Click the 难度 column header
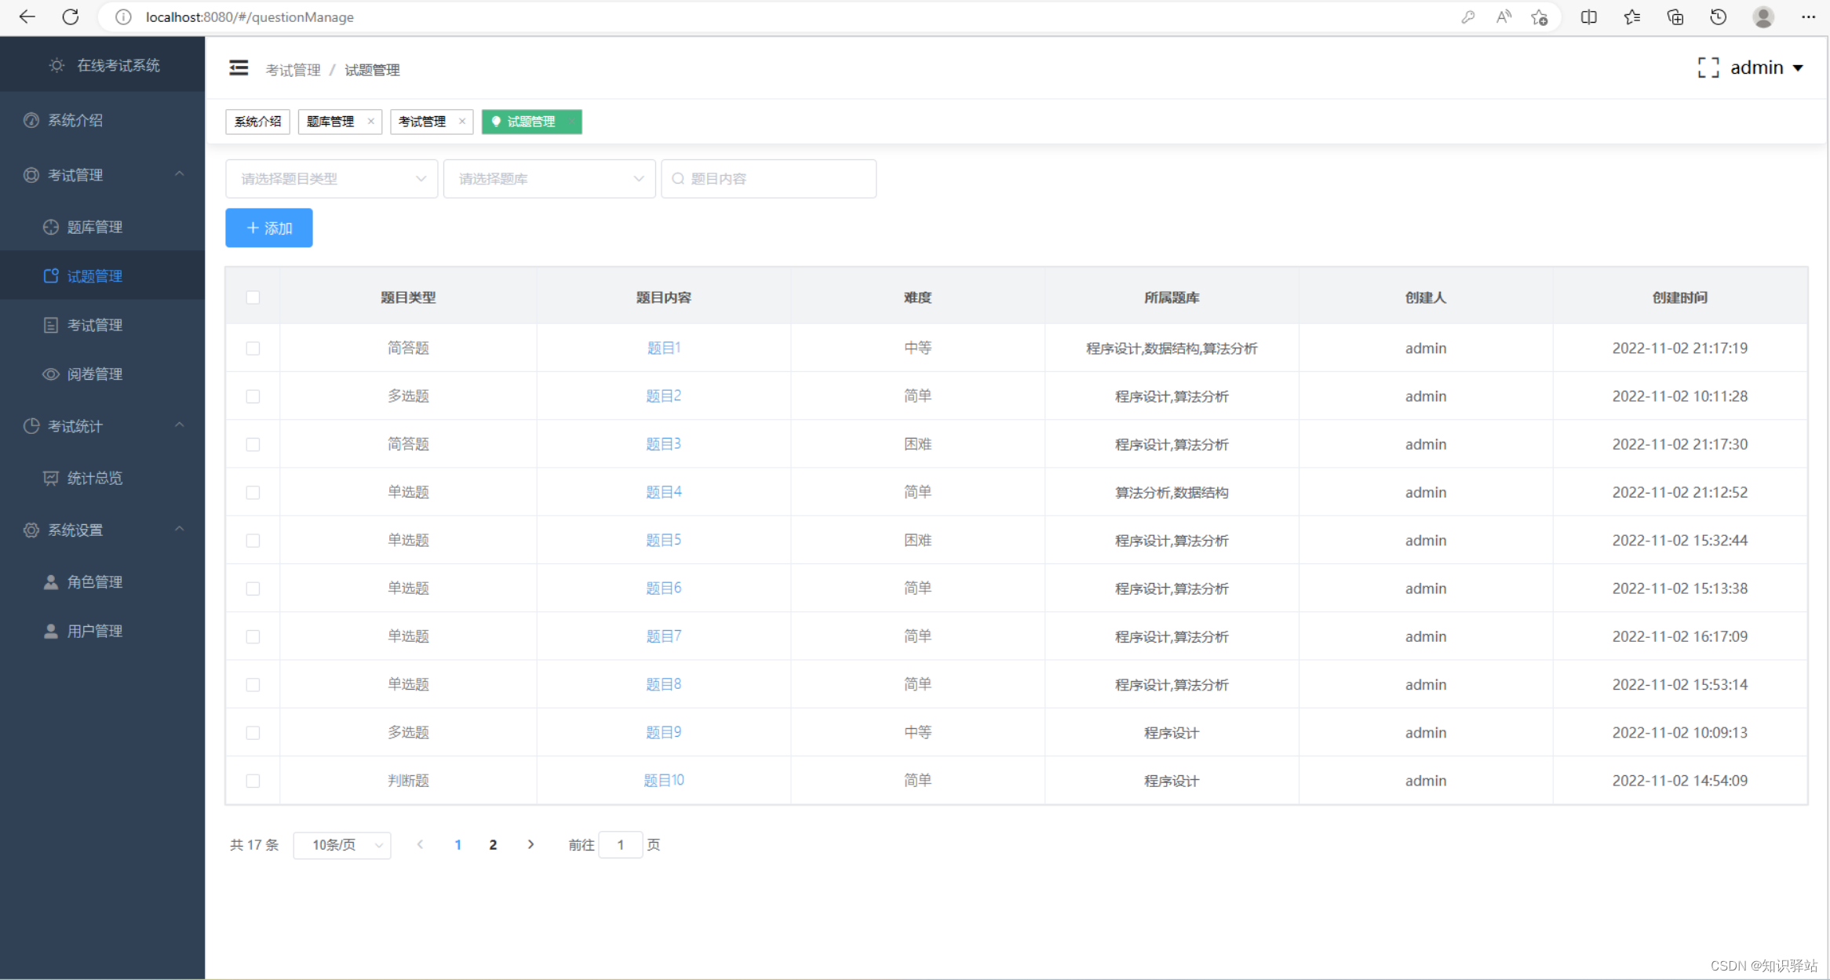The image size is (1830, 980). [917, 297]
